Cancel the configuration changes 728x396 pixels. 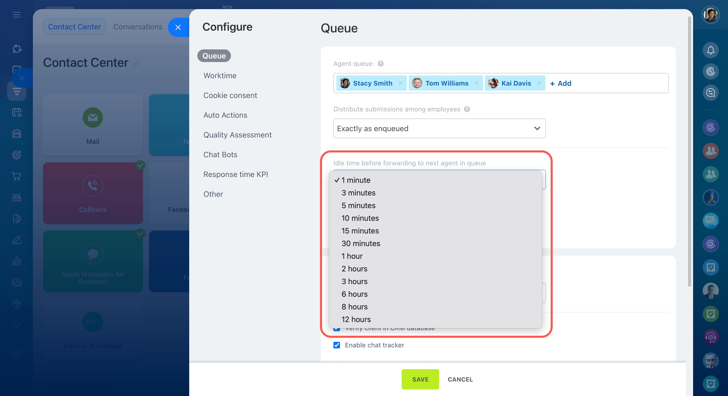460,379
